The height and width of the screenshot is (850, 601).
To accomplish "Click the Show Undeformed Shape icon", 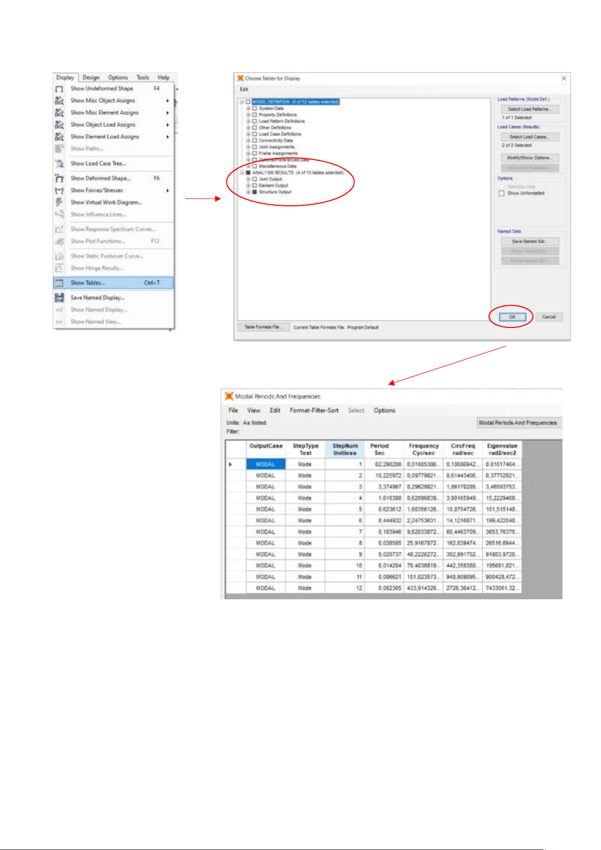I will [x=59, y=89].
